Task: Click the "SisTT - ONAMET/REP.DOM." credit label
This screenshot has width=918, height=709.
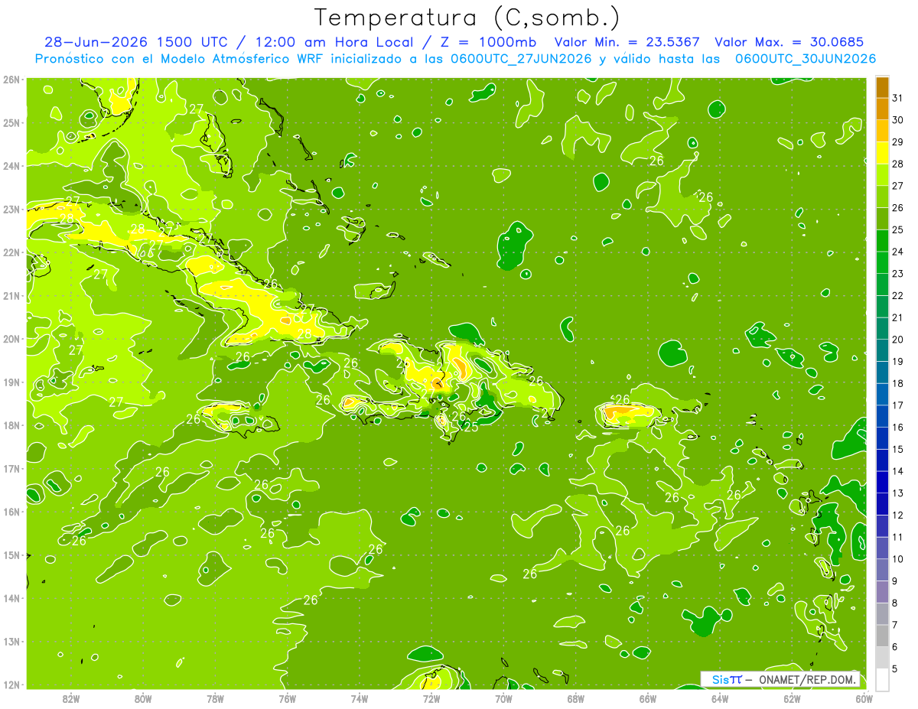Action: [781, 679]
